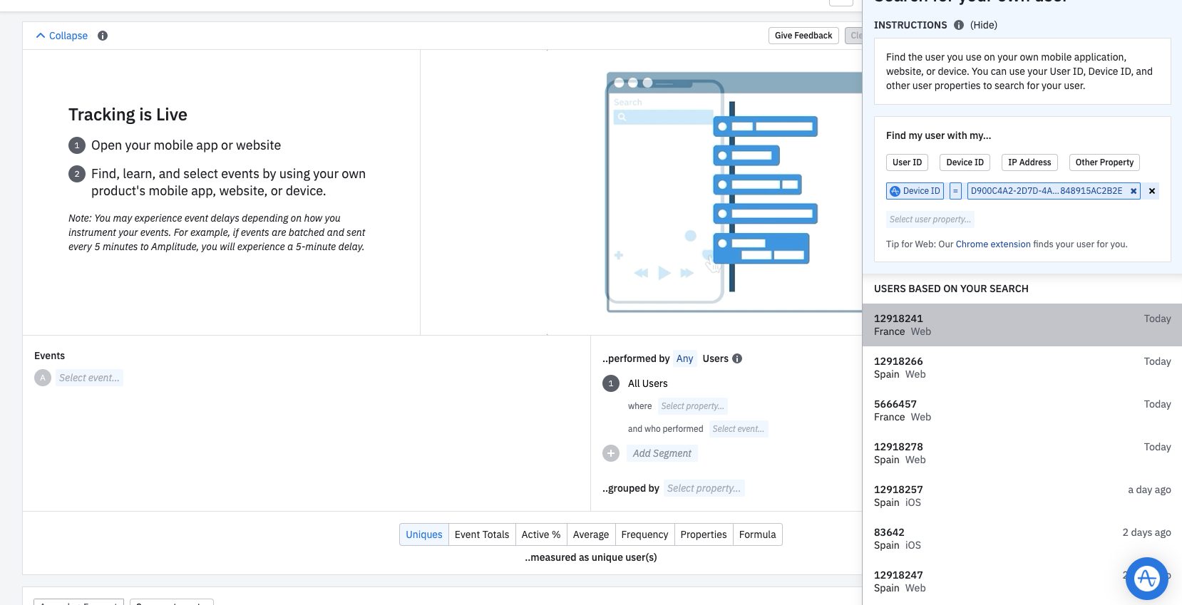Open the Select event field under Events
This screenshot has width=1182, height=605.
click(89, 378)
